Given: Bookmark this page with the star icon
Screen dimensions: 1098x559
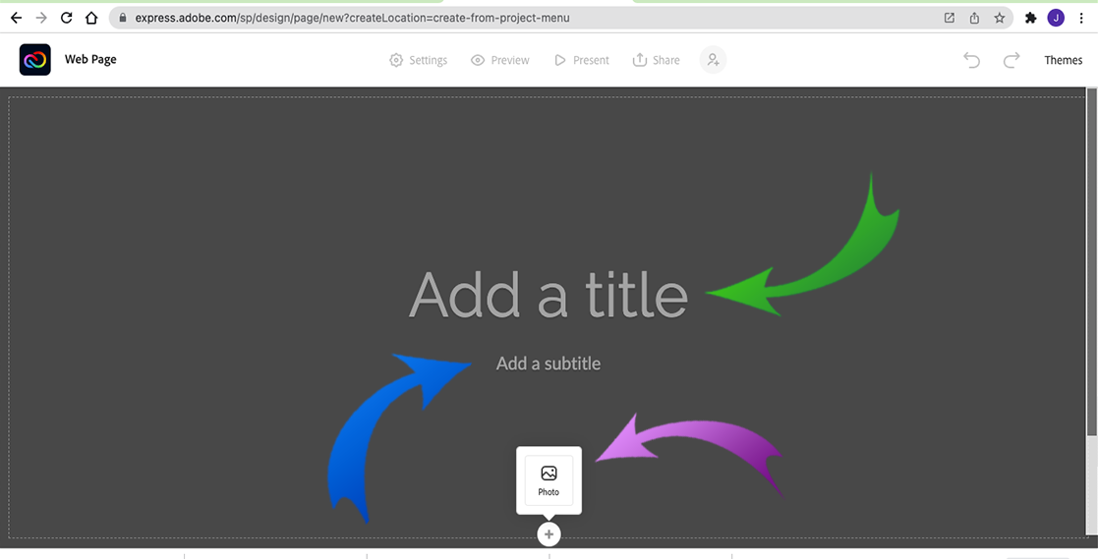Looking at the screenshot, I should [x=1000, y=18].
